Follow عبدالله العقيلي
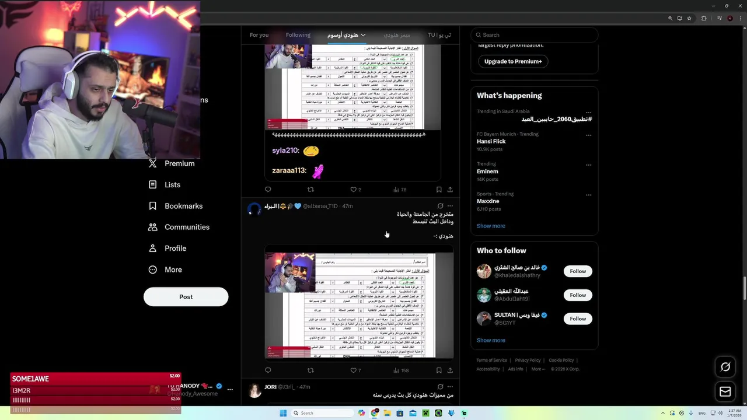747x420 pixels. click(578, 295)
